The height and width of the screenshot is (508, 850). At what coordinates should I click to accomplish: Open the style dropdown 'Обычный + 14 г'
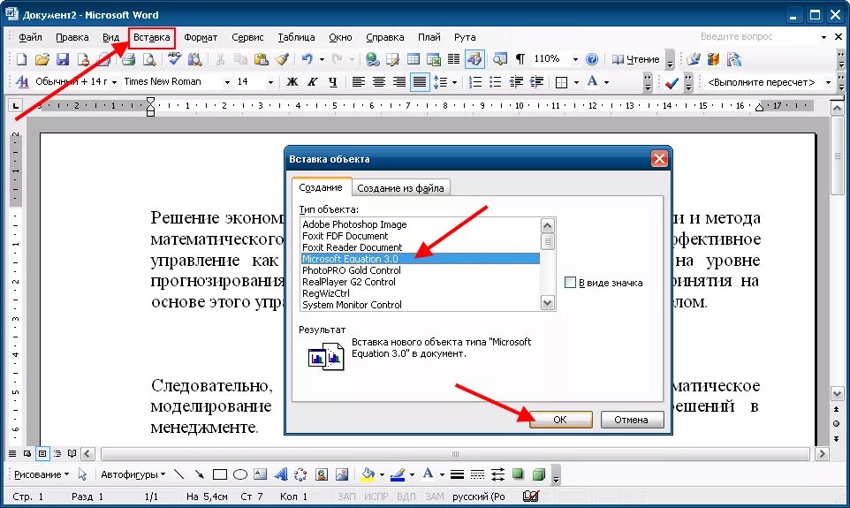point(114,82)
